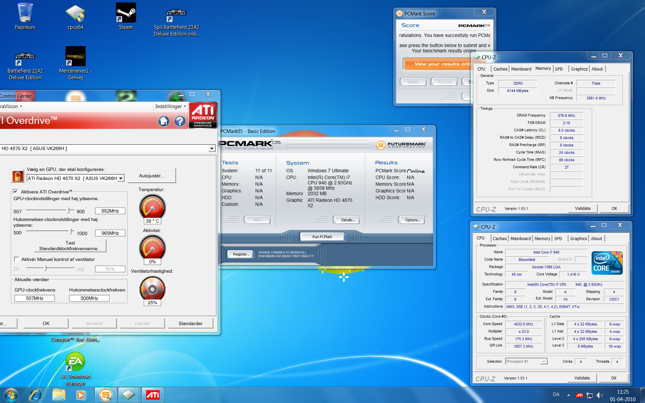The height and width of the screenshot is (403, 645).
Task: Click the Futuremark logo in PCMark05
Action: pyautogui.click(x=401, y=145)
